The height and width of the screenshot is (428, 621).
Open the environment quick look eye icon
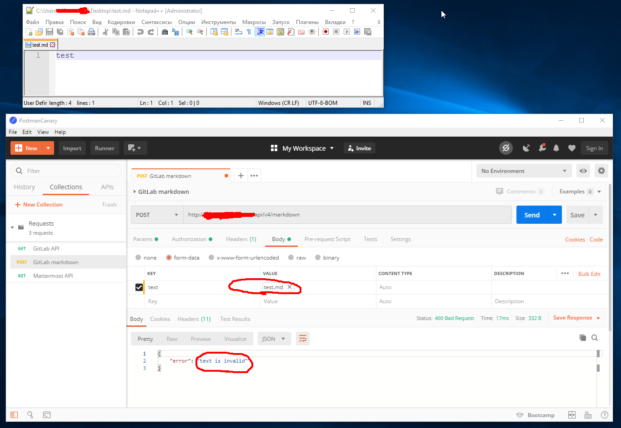tap(583, 171)
